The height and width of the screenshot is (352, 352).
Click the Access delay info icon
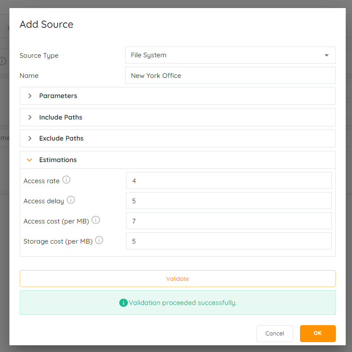71,200
